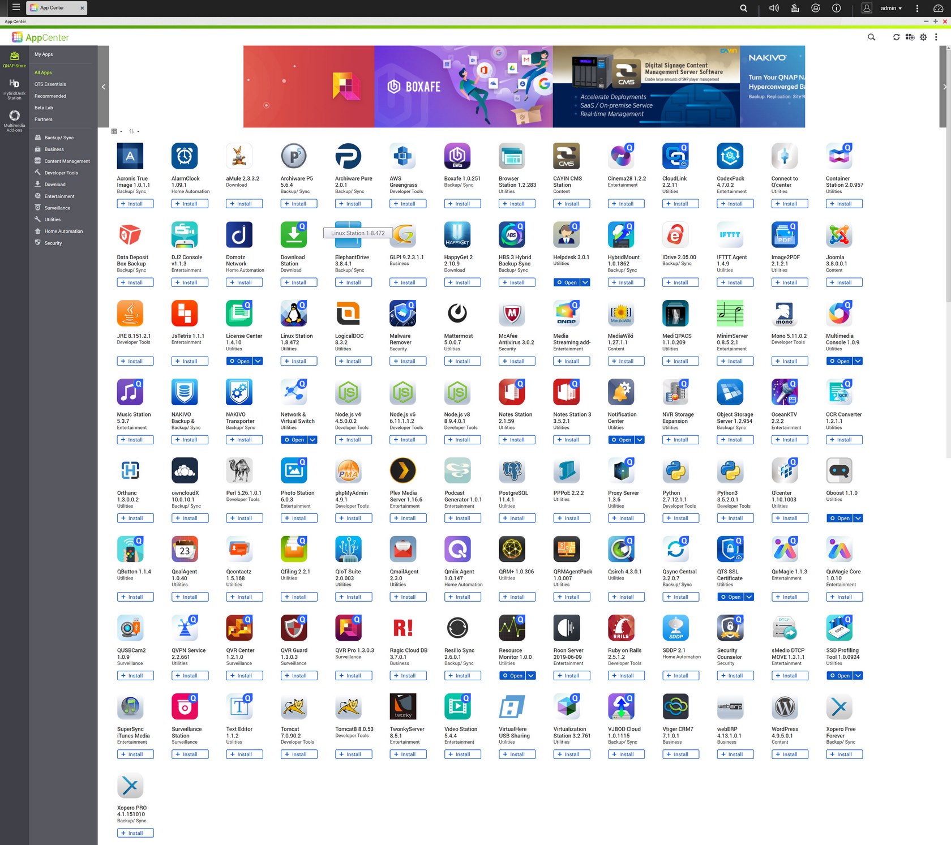Image resolution: width=951 pixels, height=845 pixels.
Task: Click the Video Station app icon
Action: click(x=457, y=706)
